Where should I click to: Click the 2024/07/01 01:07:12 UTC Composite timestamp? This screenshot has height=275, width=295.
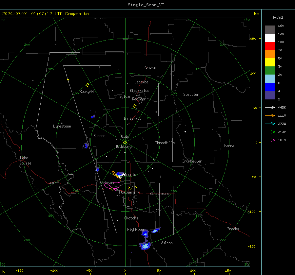(45, 14)
